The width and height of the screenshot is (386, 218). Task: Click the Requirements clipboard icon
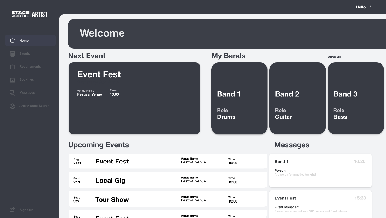tap(12, 67)
